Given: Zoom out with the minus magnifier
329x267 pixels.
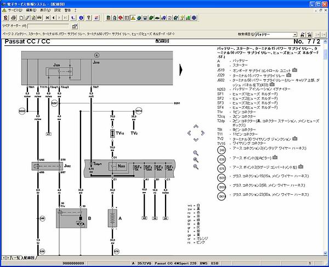Looking at the screenshot, I should pyautogui.click(x=196, y=167).
